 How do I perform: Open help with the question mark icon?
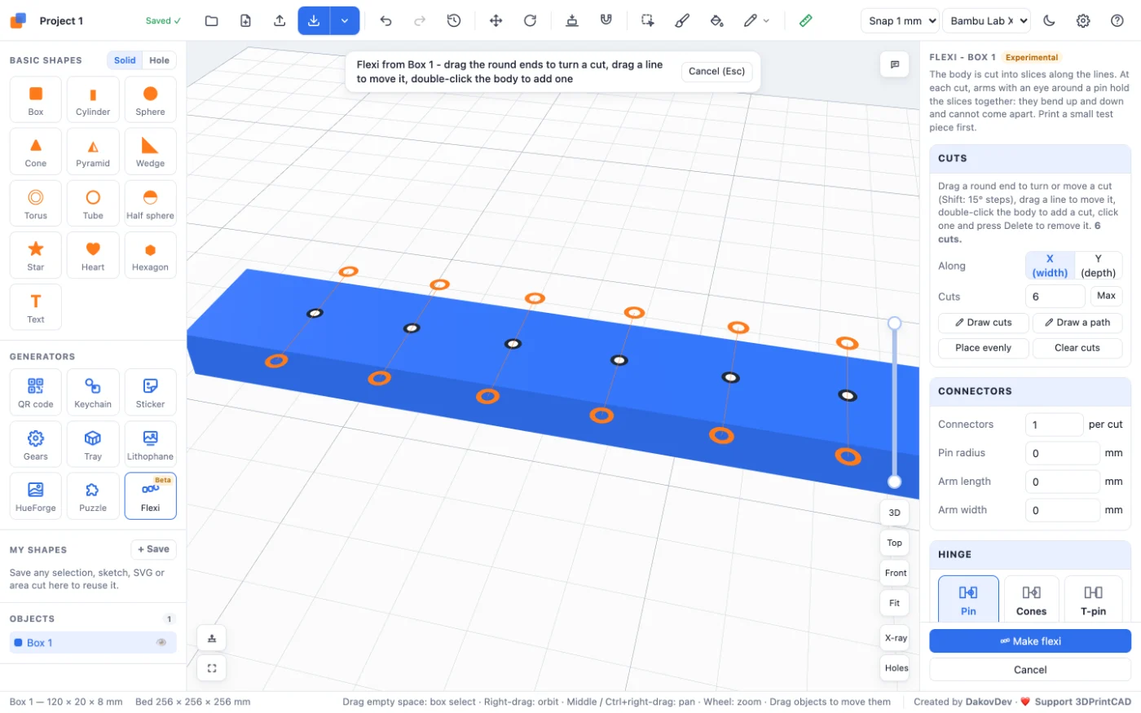[x=1117, y=21]
